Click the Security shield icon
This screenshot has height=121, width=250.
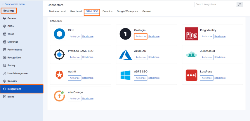click(x=5, y=81)
